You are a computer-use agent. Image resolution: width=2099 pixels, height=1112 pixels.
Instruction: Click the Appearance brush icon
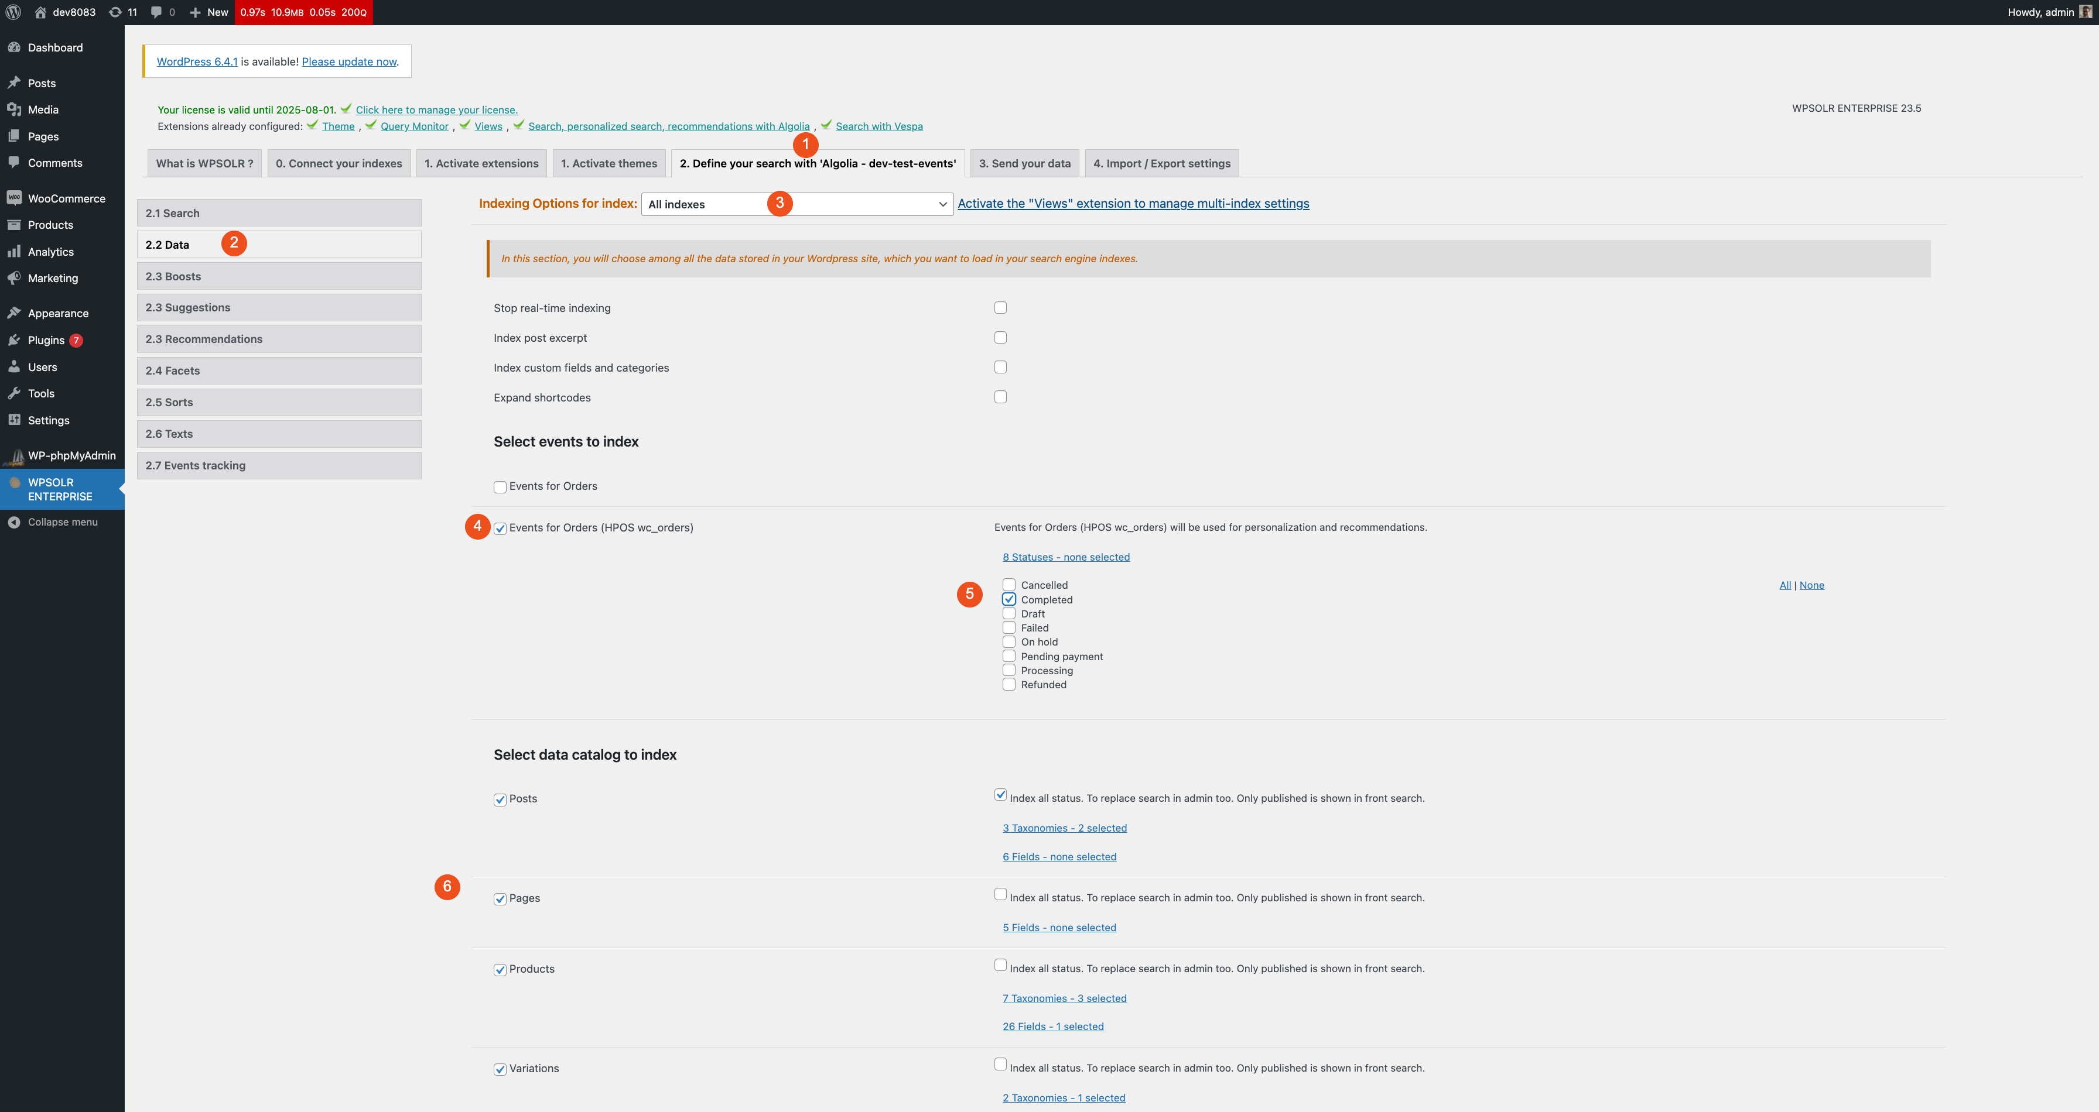pyautogui.click(x=14, y=313)
